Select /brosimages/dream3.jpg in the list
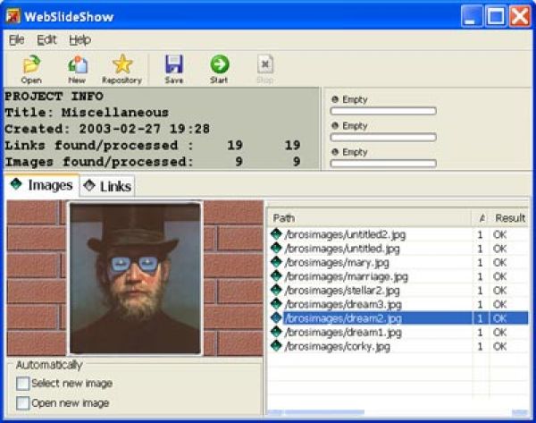536x423 pixels. point(343,304)
